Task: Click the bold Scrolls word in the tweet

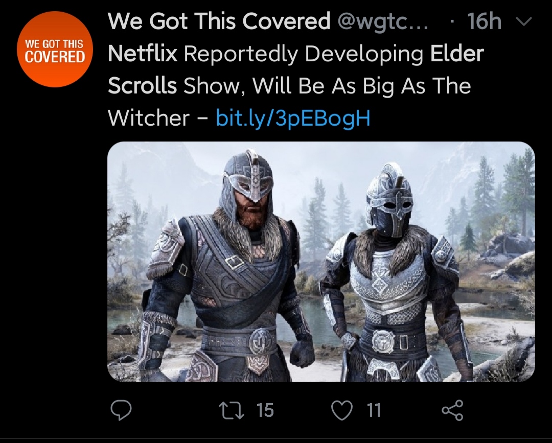Action: coord(142,85)
